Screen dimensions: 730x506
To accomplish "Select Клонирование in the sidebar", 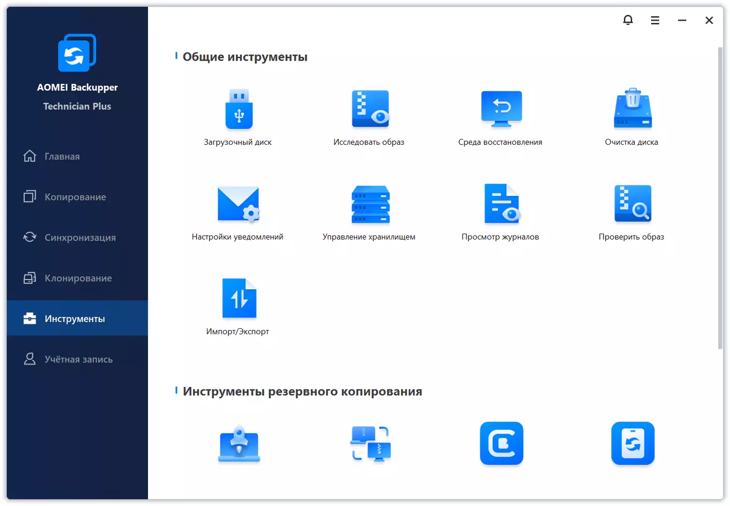I will [x=77, y=278].
